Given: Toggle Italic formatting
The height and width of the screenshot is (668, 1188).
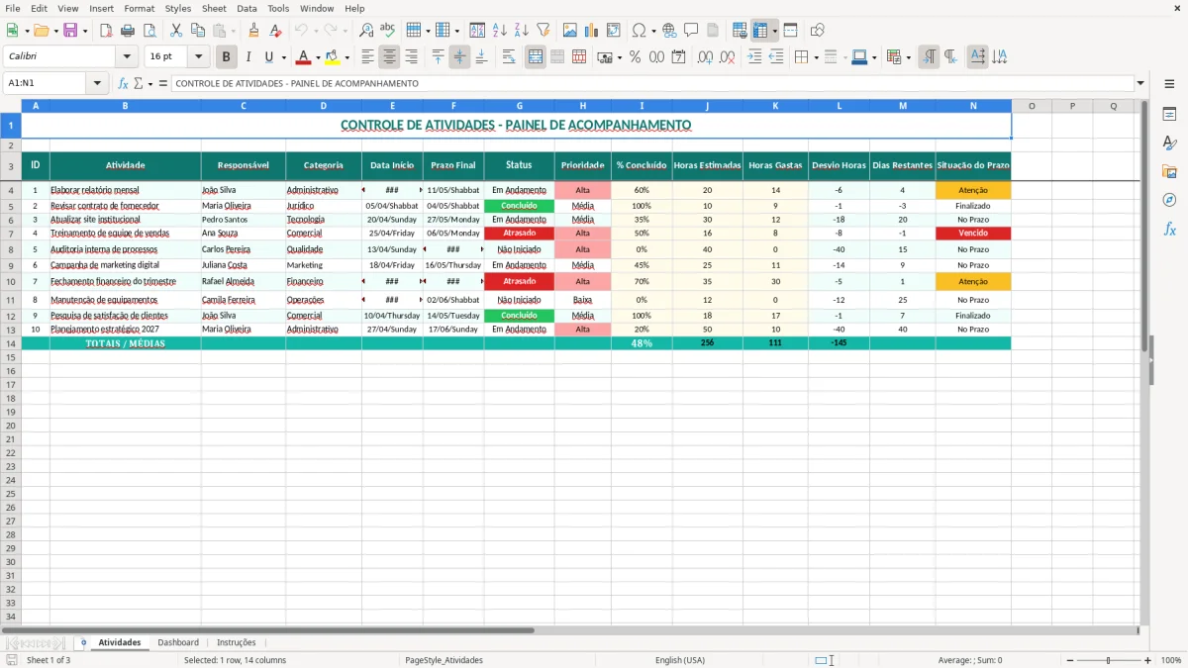Looking at the screenshot, I should click(x=247, y=57).
